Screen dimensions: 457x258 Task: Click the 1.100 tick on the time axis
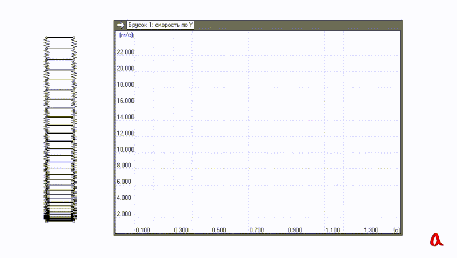click(333, 231)
